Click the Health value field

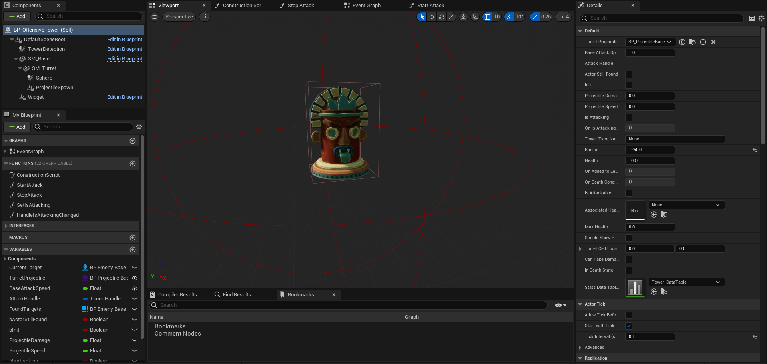click(650, 161)
